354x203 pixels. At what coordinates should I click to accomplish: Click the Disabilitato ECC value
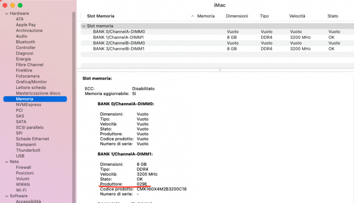(x=143, y=88)
